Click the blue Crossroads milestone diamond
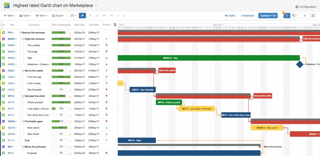This screenshot has height=156, width=320. [x=300, y=64]
